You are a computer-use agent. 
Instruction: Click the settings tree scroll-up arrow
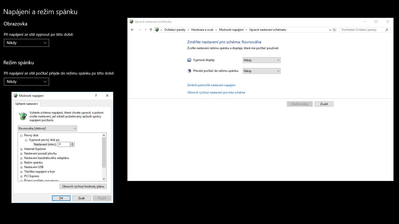(x=104, y=135)
